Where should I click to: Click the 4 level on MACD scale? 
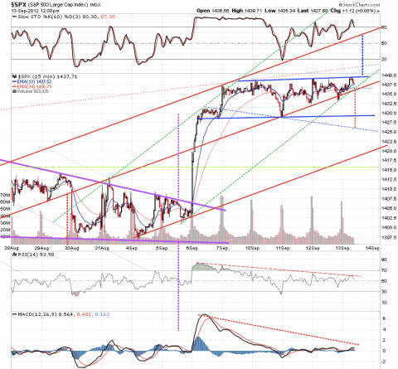click(384, 329)
